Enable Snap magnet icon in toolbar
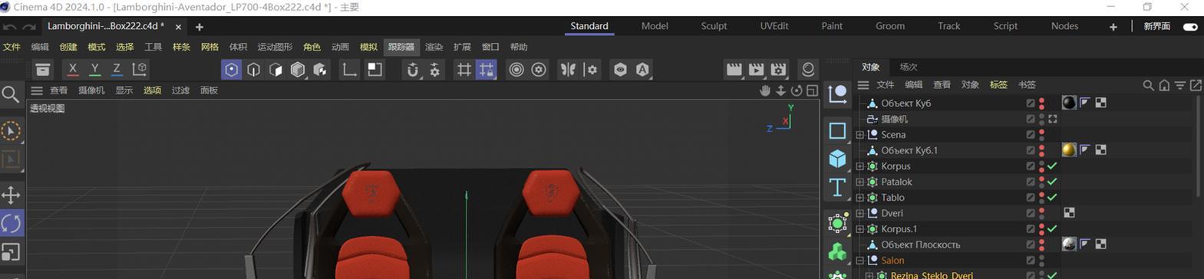Image resolution: width=1204 pixels, height=279 pixels. pyautogui.click(x=413, y=70)
